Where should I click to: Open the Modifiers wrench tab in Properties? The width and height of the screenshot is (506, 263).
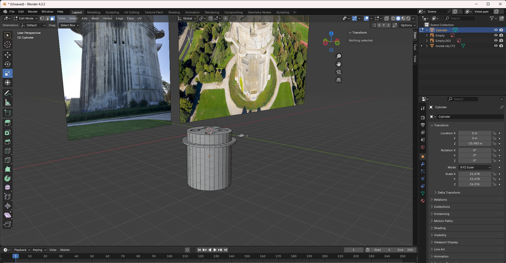coord(423,164)
